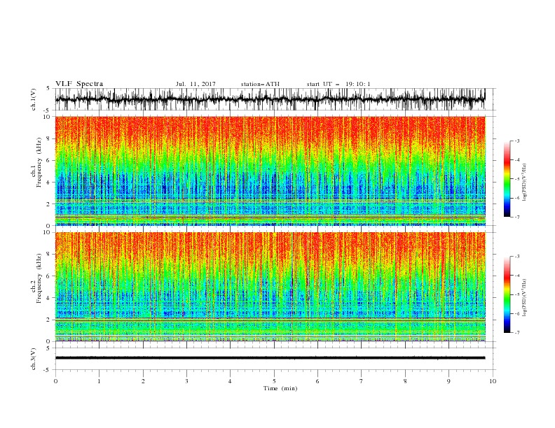Click the "4" kHz tick of ch.2 spectrogram
This screenshot has width=555, height=428.
[49, 298]
